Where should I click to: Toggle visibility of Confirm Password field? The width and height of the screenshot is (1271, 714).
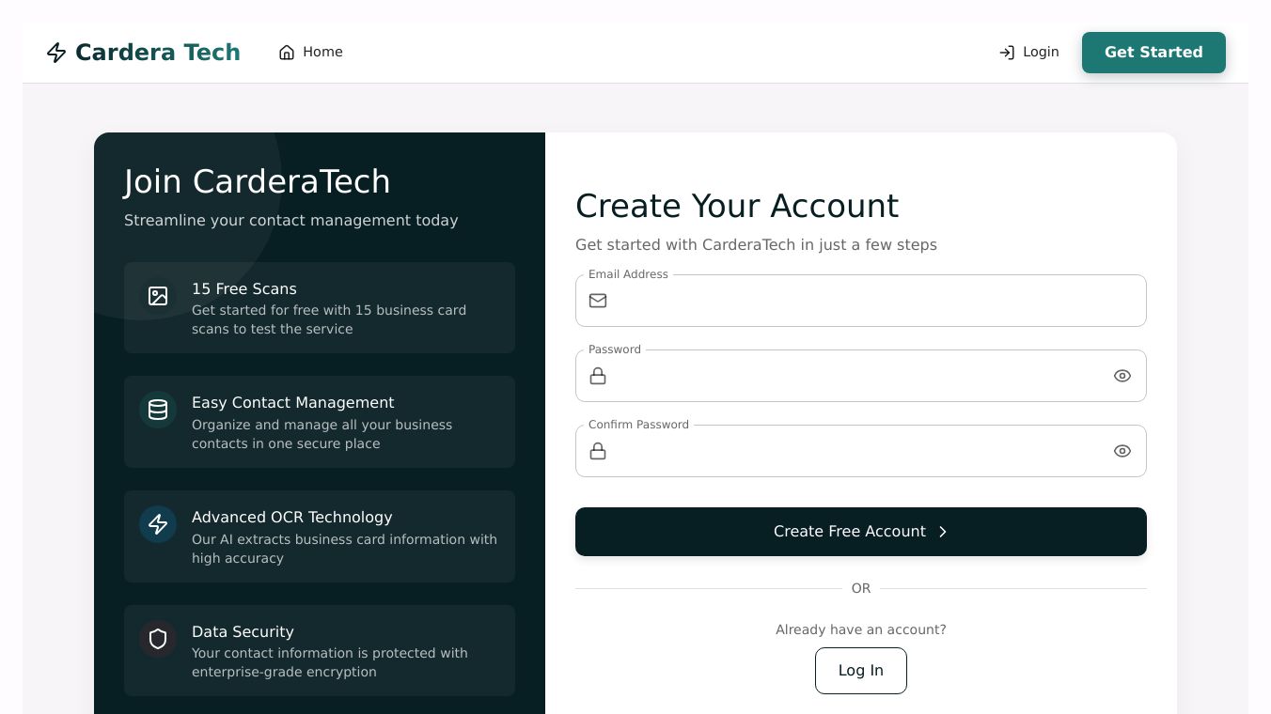click(1122, 451)
